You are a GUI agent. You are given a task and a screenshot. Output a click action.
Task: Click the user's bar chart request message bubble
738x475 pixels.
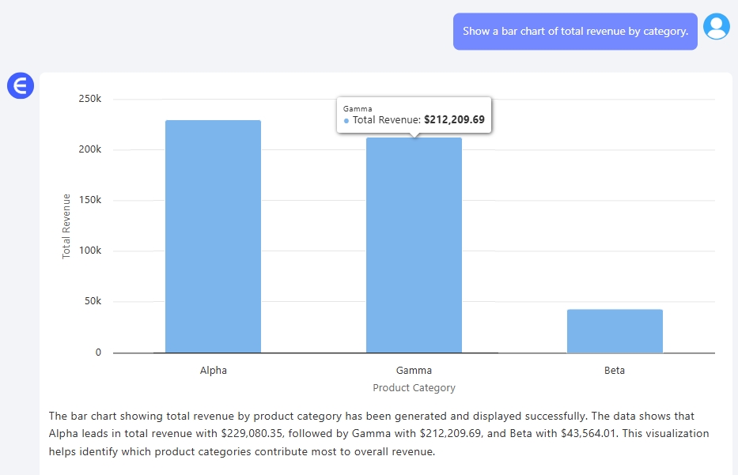[575, 32]
